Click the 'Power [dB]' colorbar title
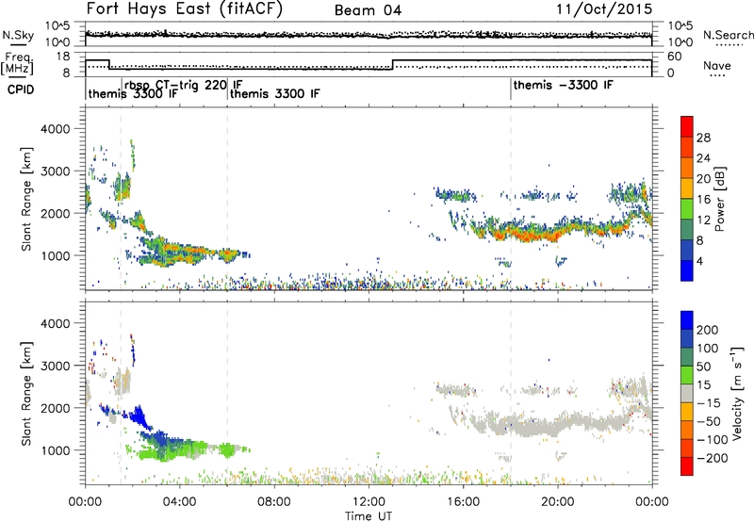 click(x=719, y=199)
